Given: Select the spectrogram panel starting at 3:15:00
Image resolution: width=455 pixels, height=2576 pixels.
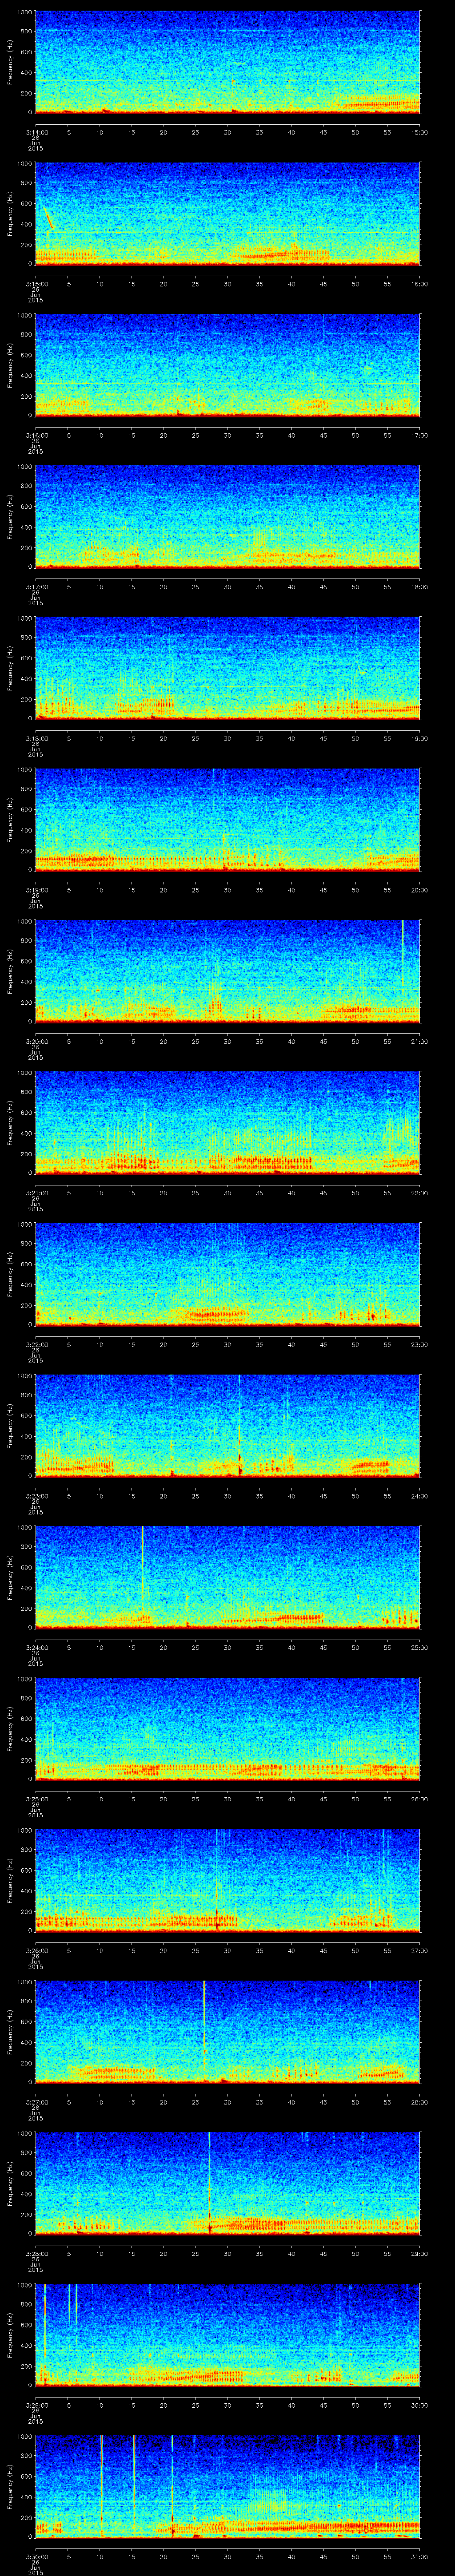Looking at the screenshot, I should (227, 214).
